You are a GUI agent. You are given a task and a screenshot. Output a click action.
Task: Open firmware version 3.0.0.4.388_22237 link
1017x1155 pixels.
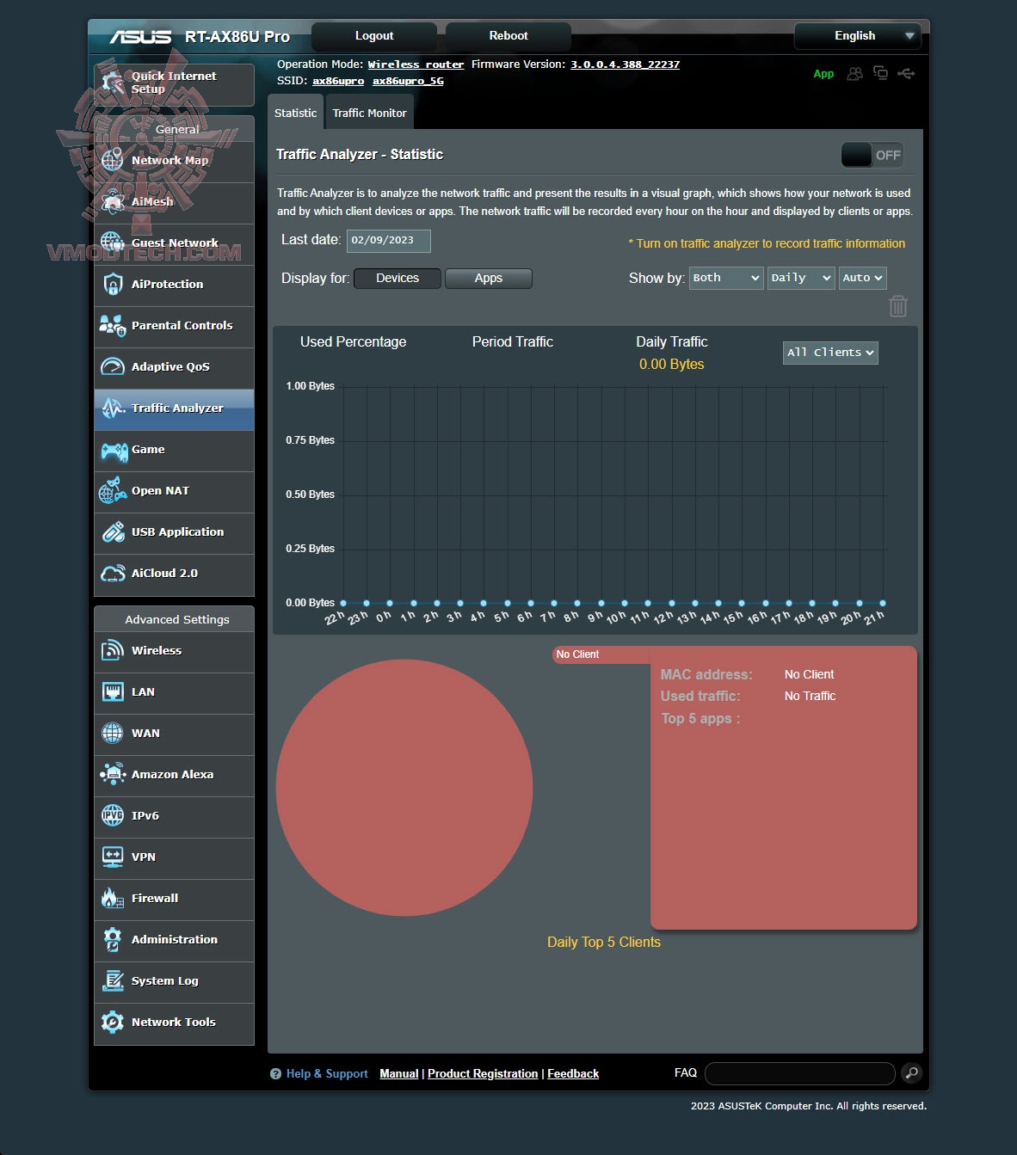tap(625, 65)
